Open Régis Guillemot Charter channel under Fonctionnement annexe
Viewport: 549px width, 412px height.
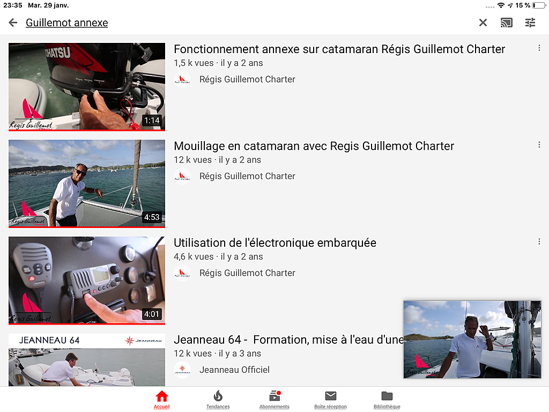247,79
